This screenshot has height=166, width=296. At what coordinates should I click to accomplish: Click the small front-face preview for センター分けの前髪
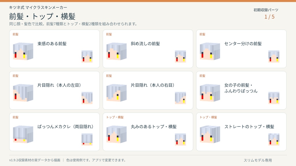click(x=274, y=56)
